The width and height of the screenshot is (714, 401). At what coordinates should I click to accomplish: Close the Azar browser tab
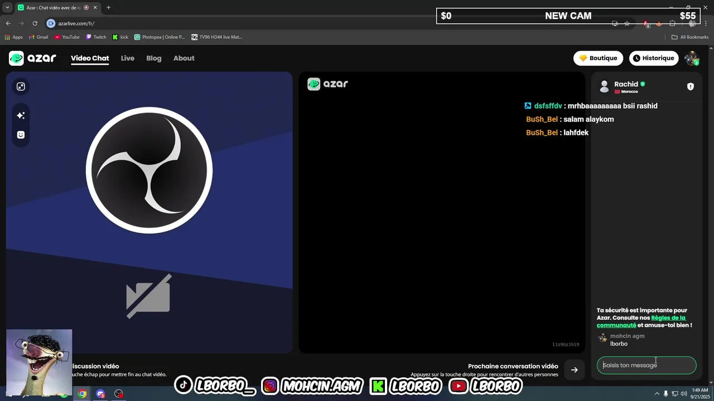(95, 8)
